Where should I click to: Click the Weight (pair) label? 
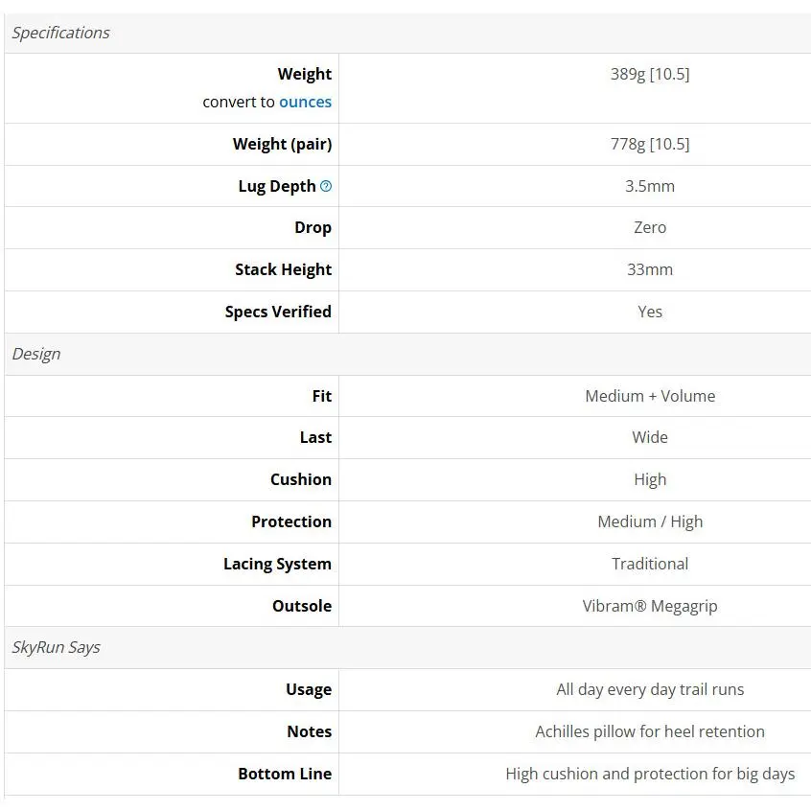click(283, 144)
